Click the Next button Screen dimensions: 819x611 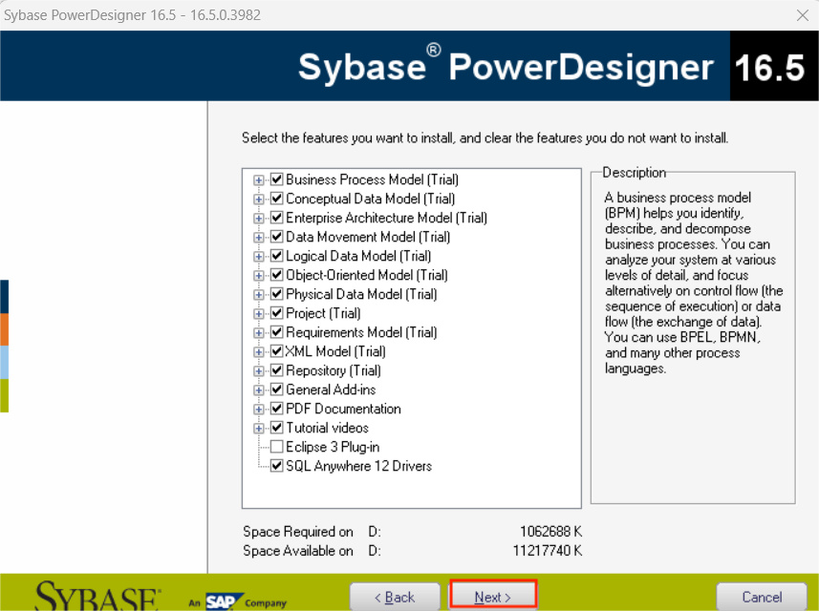click(492, 595)
